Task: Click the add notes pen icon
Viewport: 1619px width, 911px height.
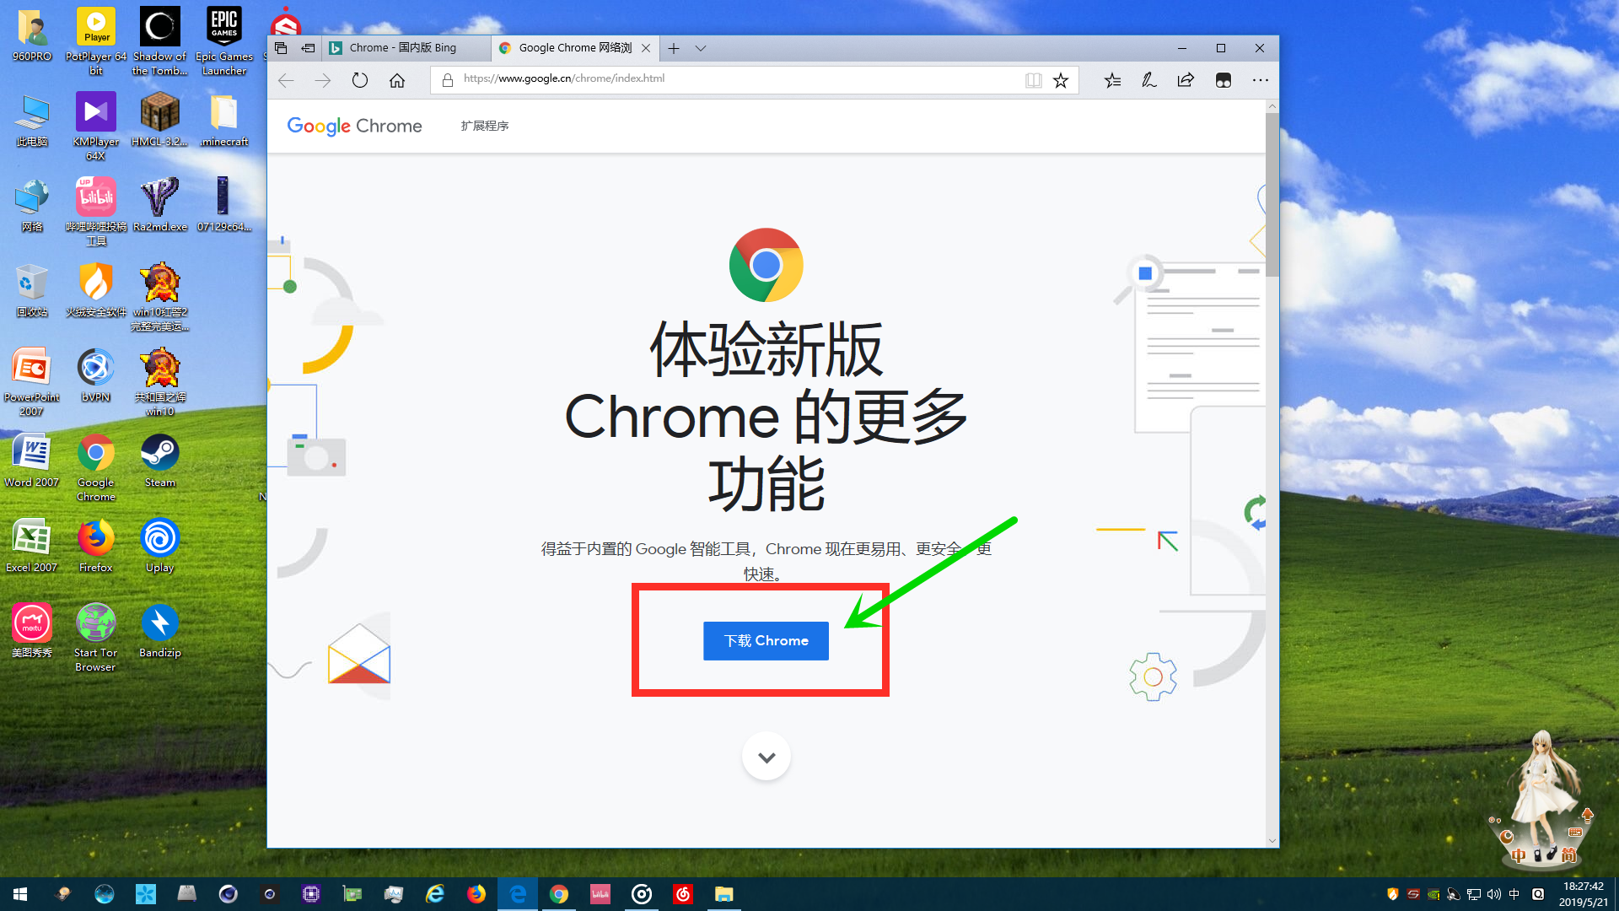Action: coord(1148,80)
